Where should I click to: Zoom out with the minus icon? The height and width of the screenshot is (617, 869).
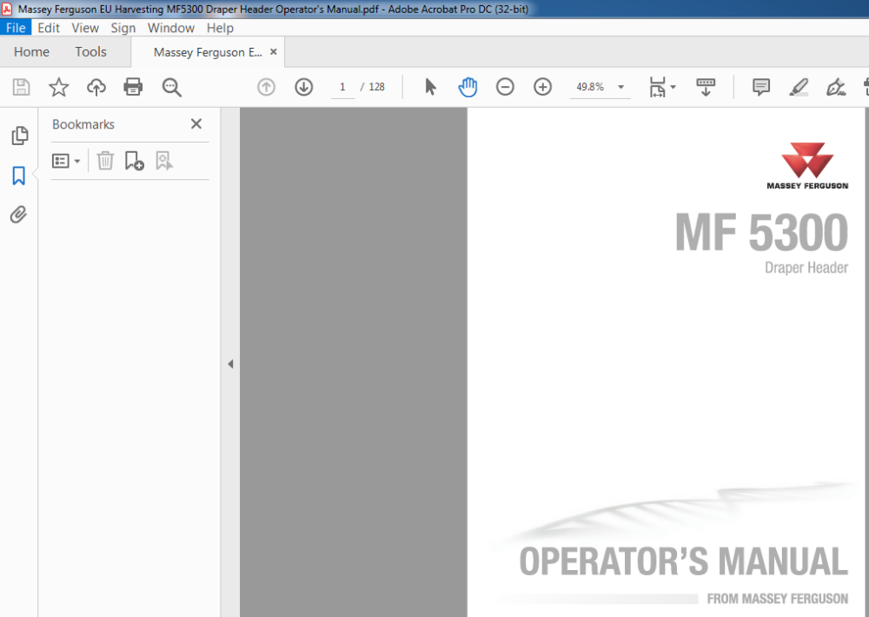point(505,87)
